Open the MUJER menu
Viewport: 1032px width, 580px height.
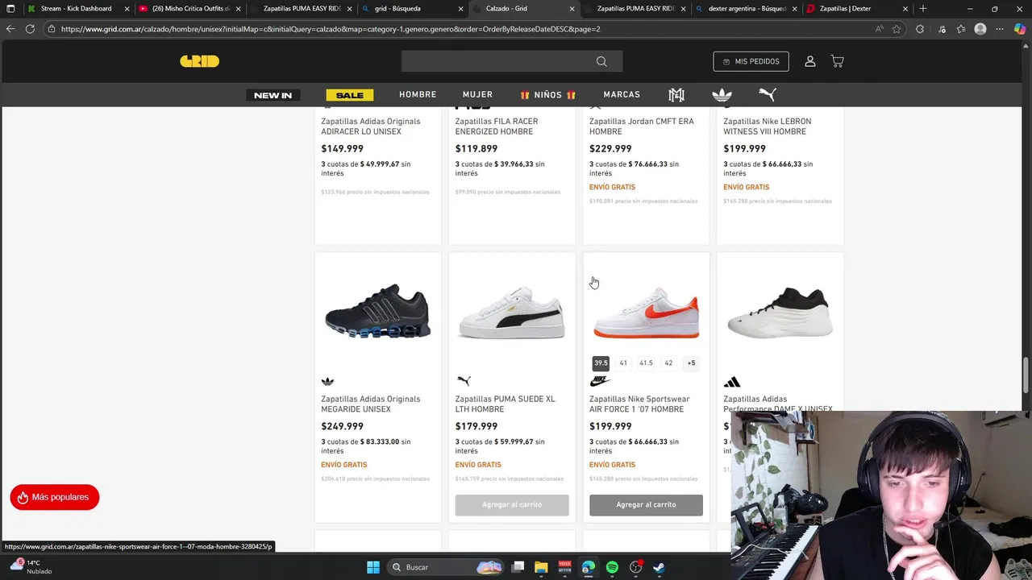[477, 94]
